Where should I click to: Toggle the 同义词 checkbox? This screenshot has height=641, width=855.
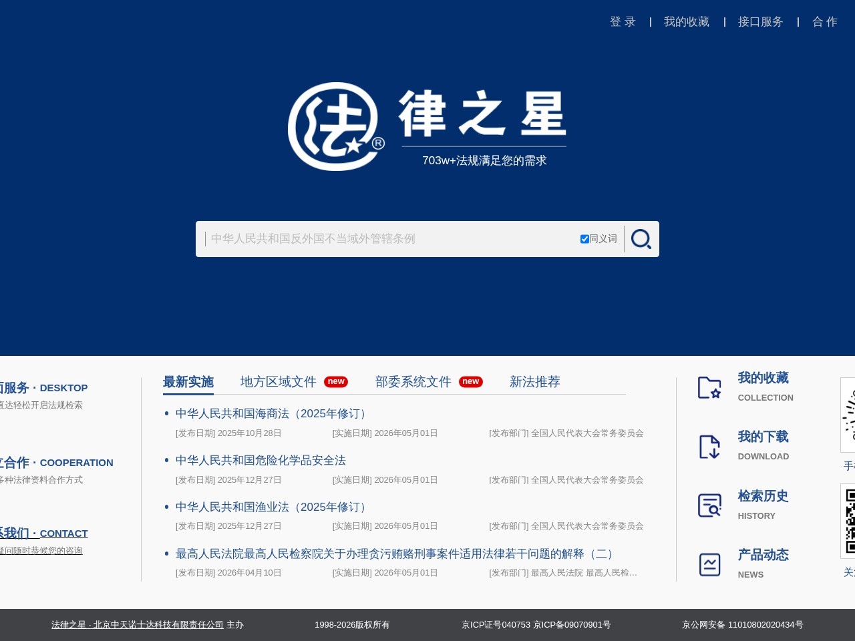pos(584,239)
